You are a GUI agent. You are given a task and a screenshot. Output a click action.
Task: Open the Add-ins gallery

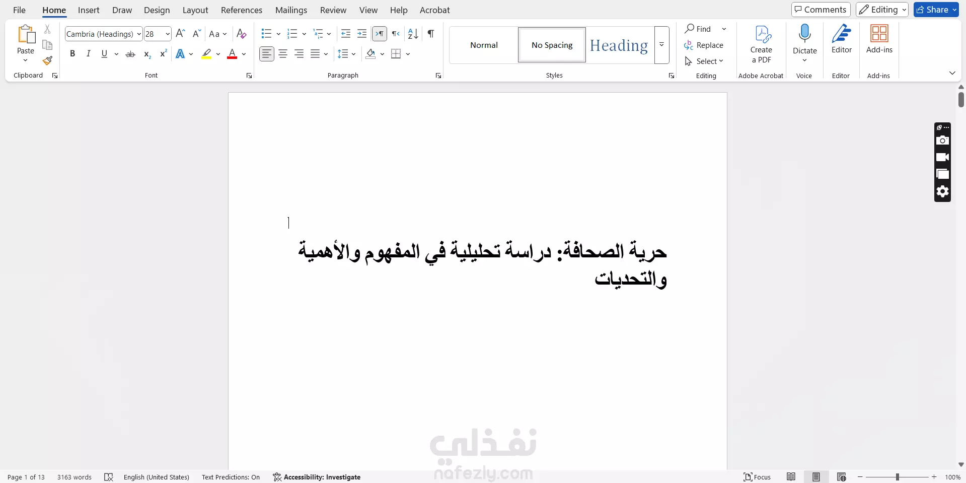pyautogui.click(x=879, y=39)
